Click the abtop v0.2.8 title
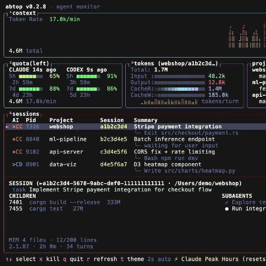This screenshot has height=266, width=266. pos(26,7)
